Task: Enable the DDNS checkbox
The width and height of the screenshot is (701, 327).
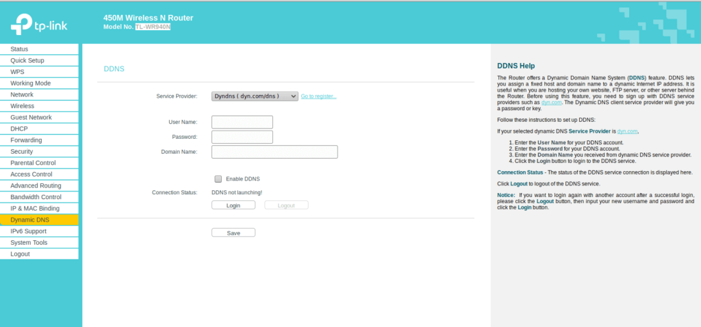Action: 218,179
